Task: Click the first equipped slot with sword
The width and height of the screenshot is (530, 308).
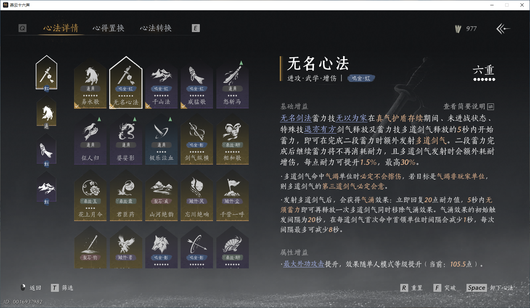Action: pos(47,73)
